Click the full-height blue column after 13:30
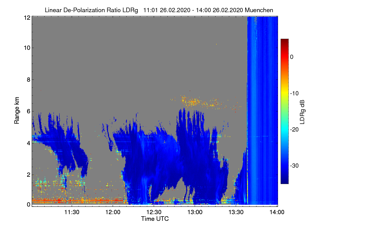This screenshot has width=365, height=243. 262,111
